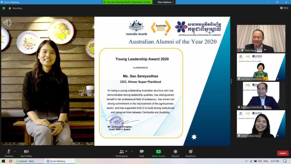Click the green encryption shield icon

[4, 8]
